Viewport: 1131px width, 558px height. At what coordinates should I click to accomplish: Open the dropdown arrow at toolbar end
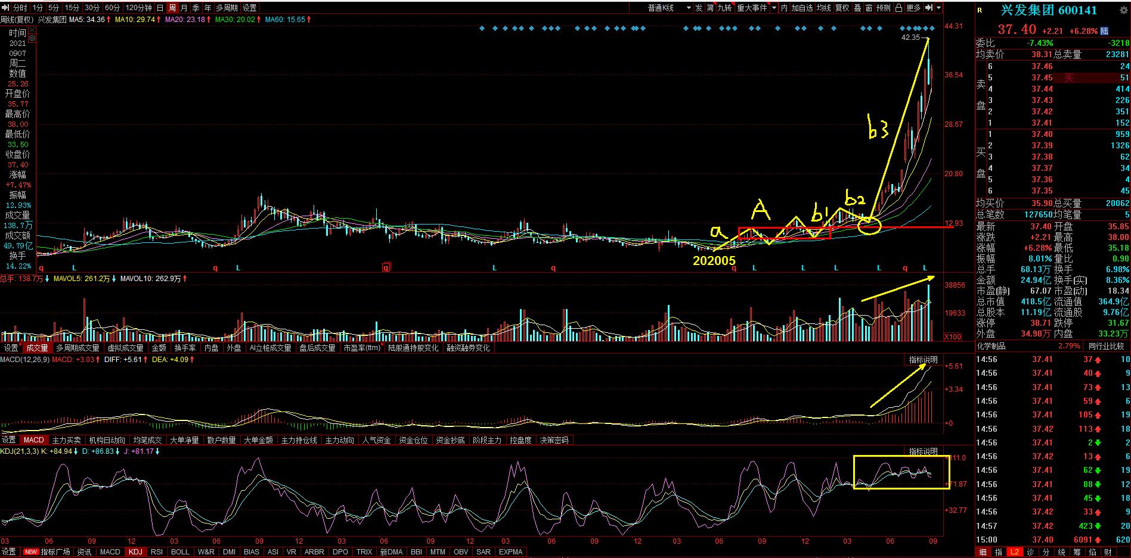coord(939,8)
